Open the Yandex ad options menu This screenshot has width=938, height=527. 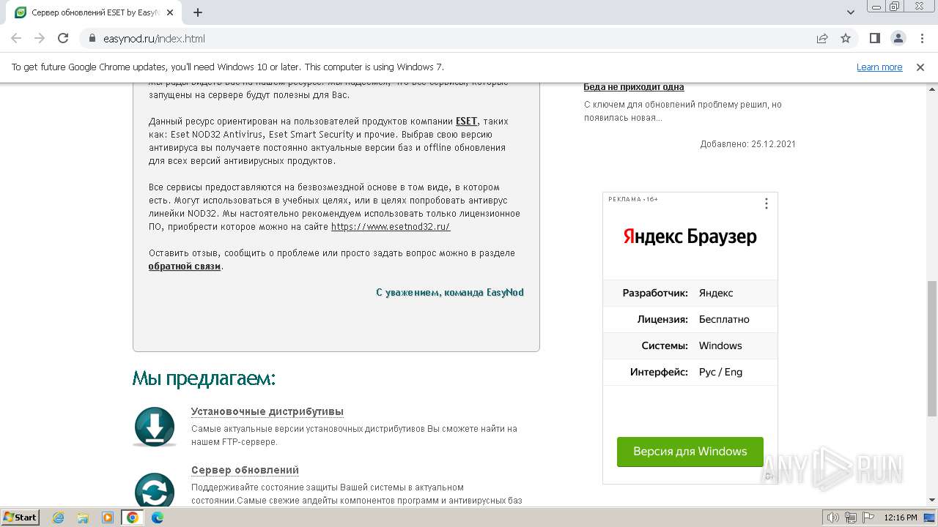pyautogui.click(x=767, y=203)
